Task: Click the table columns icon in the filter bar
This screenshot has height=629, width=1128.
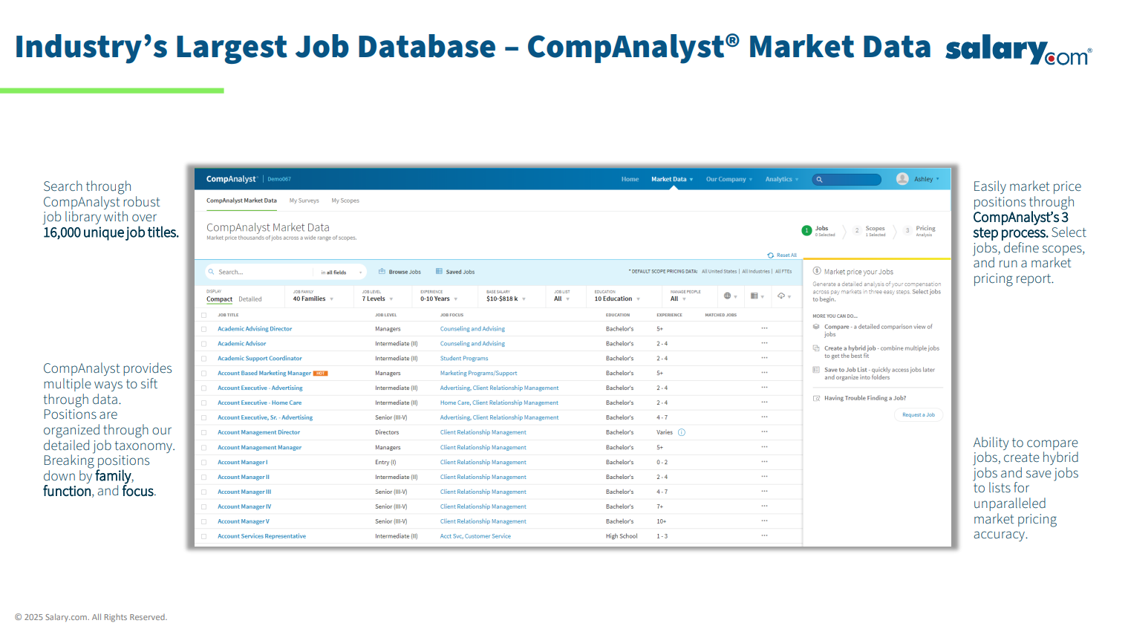Action: pyautogui.click(x=754, y=296)
